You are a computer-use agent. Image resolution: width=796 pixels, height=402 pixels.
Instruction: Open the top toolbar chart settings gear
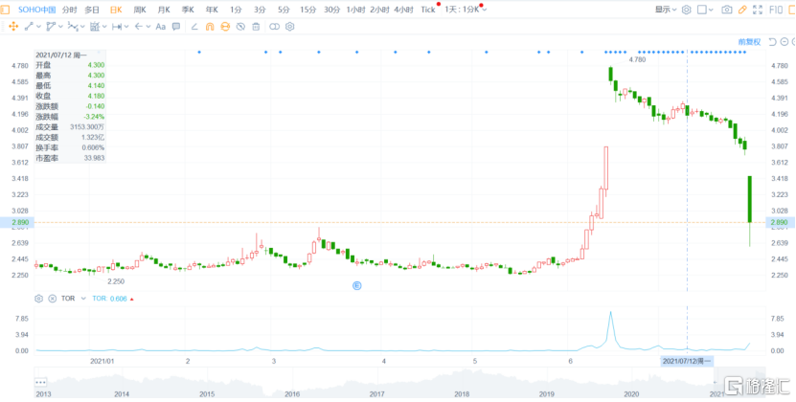click(687, 10)
